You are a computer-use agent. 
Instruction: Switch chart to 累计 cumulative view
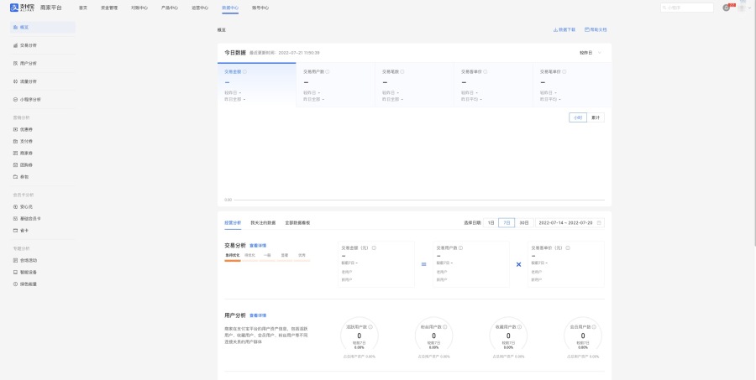(x=596, y=117)
